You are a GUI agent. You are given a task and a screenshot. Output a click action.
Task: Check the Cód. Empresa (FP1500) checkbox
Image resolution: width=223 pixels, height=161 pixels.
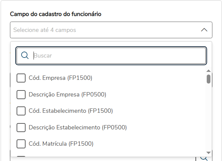tap(21, 78)
